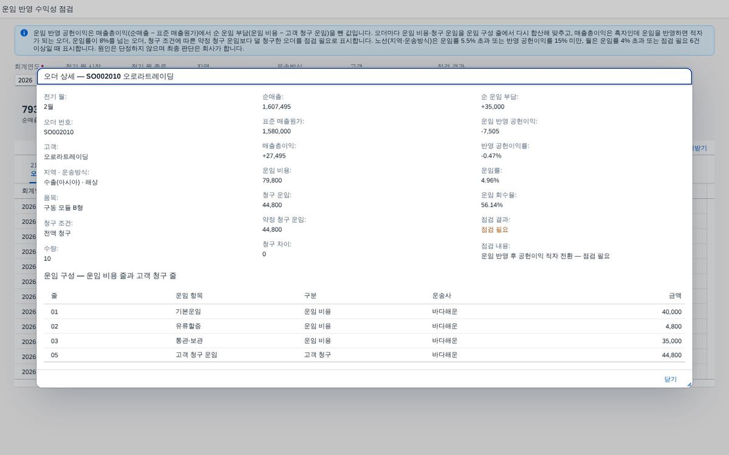The image size is (729, 455).
Task: Click amount 44,800 in the line 05 row
Action: pos(672,355)
